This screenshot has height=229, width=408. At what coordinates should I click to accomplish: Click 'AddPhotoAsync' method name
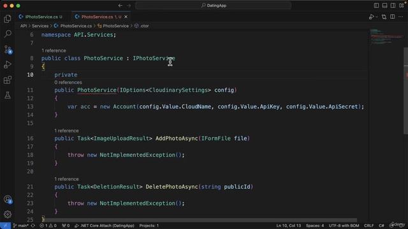[x=177, y=139]
